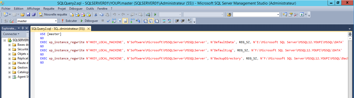Image resolution: width=354 pixels, height=98 pixels.
Task: Open the Connecter dropdown in Object Explorer
Action: 11,34
